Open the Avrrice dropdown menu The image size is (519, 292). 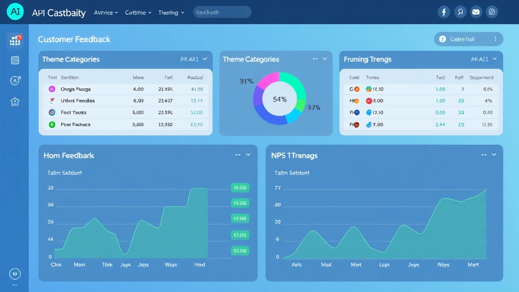(106, 13)
